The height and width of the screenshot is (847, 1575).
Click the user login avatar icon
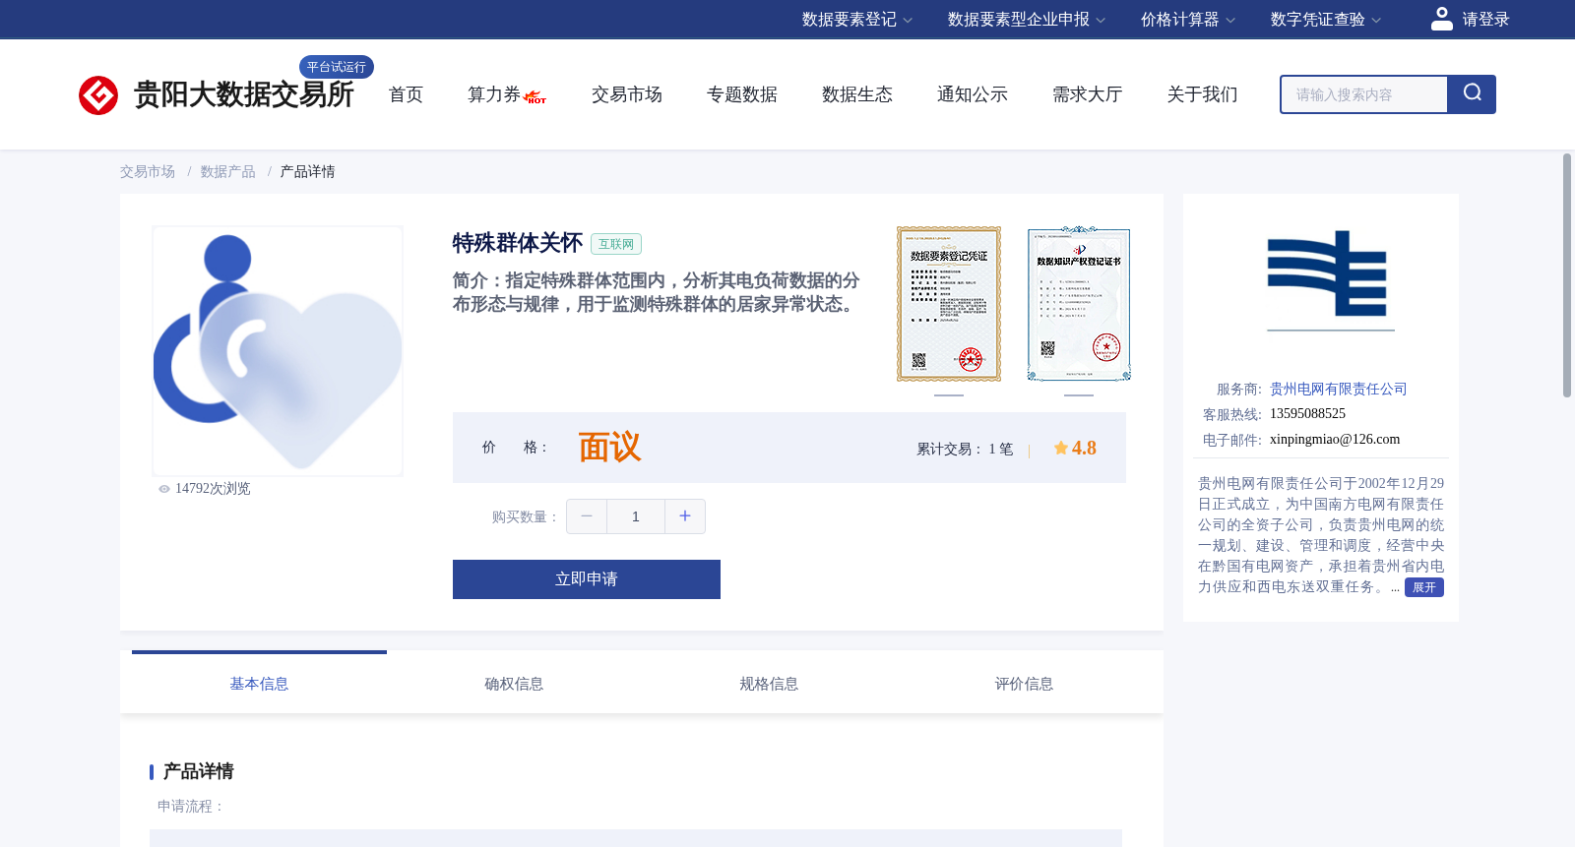click(1442, 19)
